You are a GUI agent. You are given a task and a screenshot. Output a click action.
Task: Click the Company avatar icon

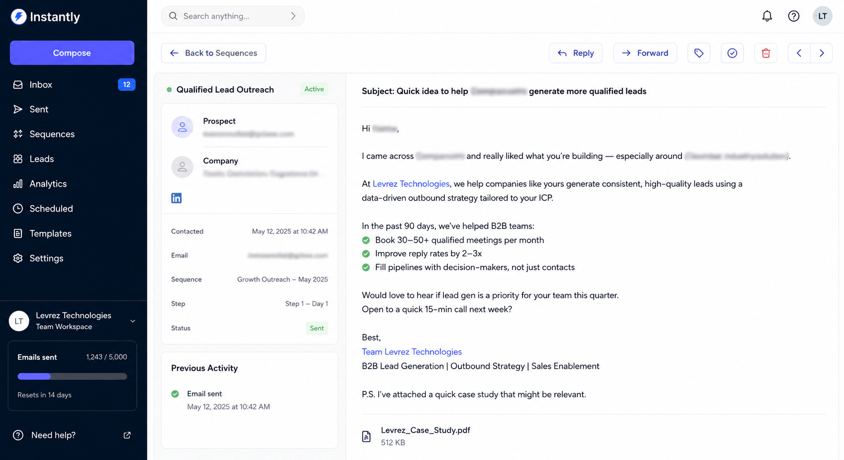[182, 167]
